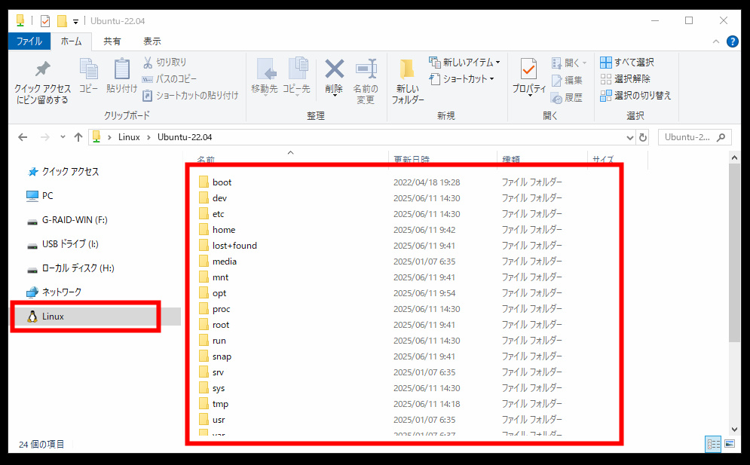Click new folder icon in title bar toolbar

[62, 21]
